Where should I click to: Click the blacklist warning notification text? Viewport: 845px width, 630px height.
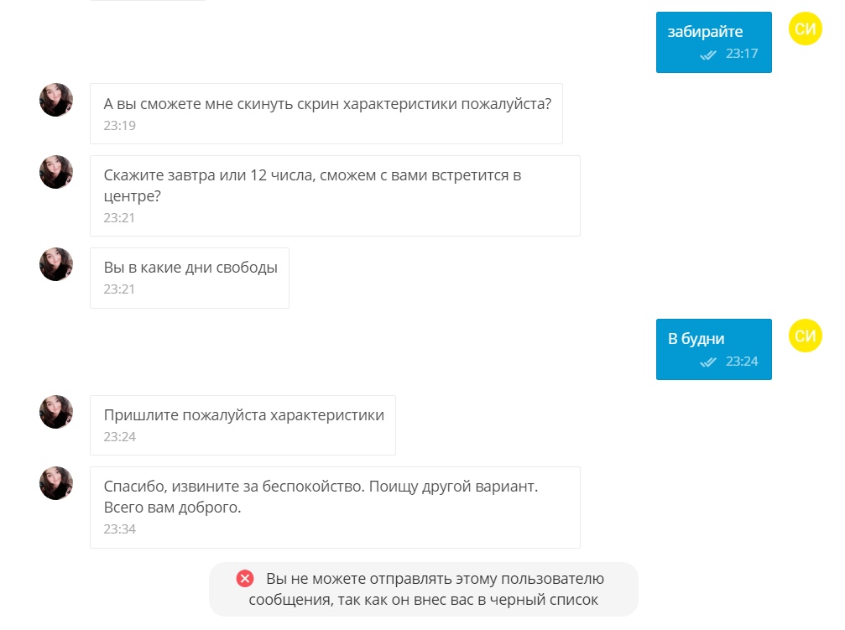tap(425, 589)
